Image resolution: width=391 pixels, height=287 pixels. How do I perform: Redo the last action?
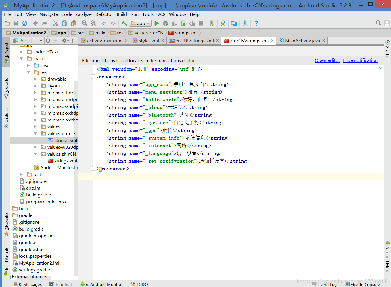(45, 23)
